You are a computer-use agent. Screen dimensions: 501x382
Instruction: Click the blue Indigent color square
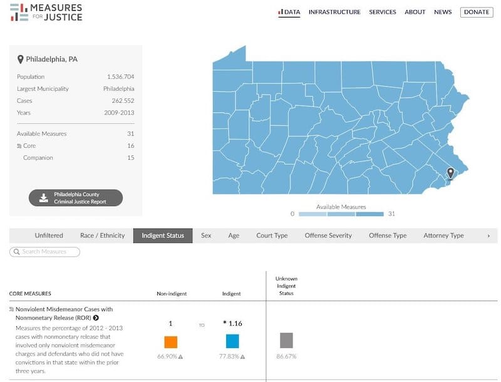coord(232,341)
